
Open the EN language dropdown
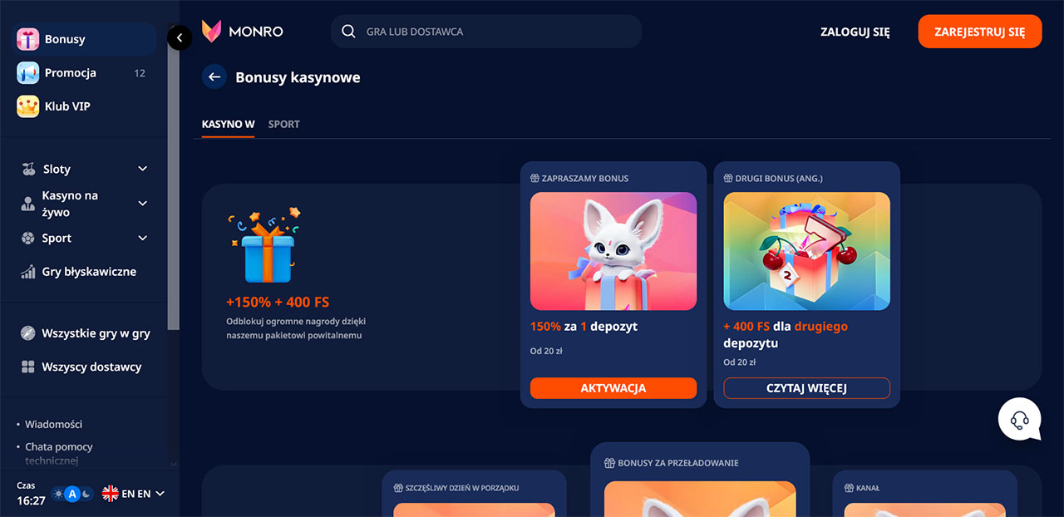click(x=133, y=494)
